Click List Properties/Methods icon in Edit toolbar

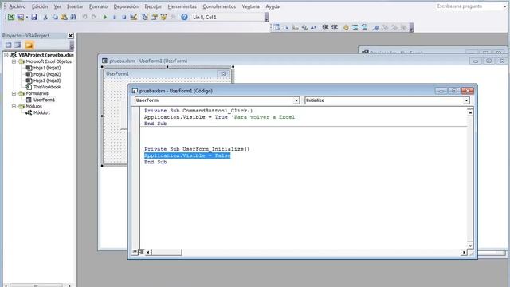277,28
